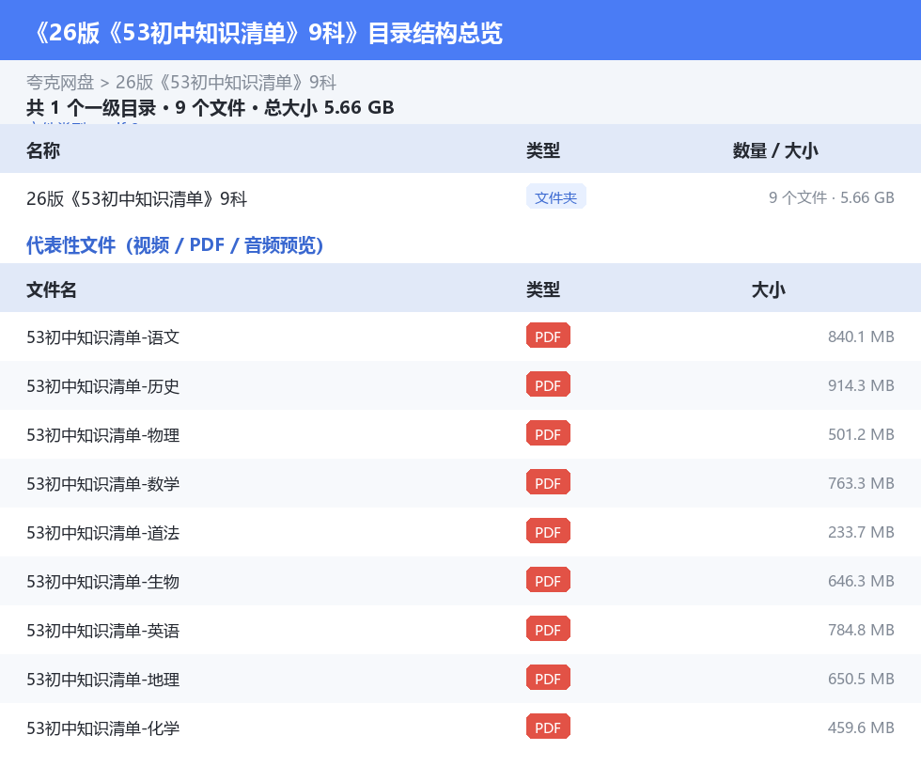
Task: Click the size value 914.3 MB
Action: tap(861, 385)
